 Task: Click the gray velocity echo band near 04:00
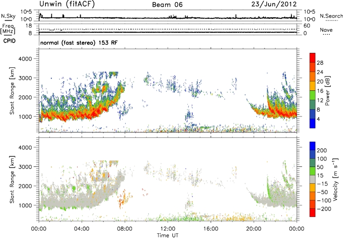pyautogui.click(x=82, y=201)
